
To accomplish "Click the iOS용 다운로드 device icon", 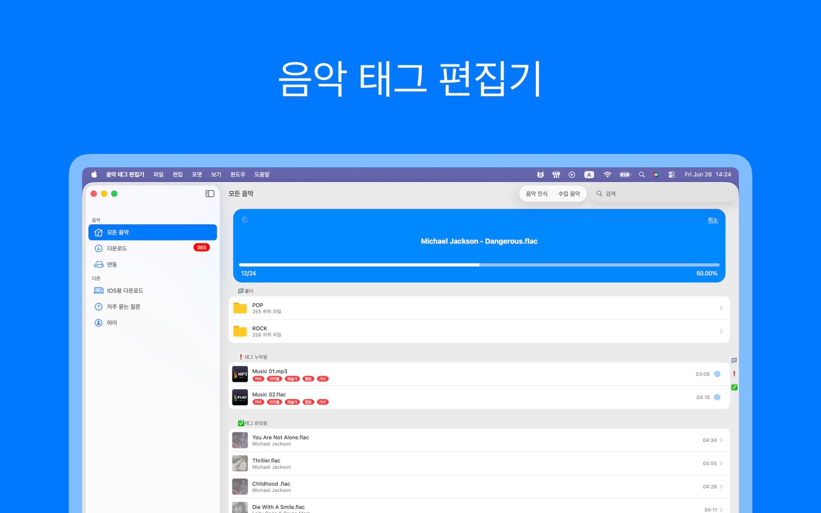I will [99, 291].
